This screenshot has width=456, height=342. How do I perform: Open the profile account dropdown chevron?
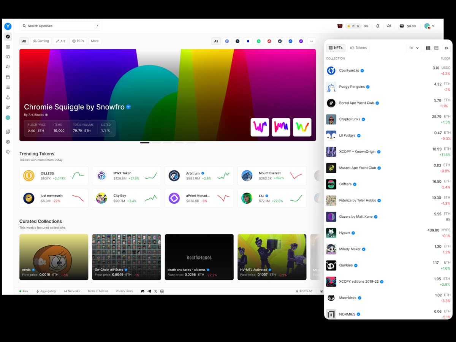[433, 26]
